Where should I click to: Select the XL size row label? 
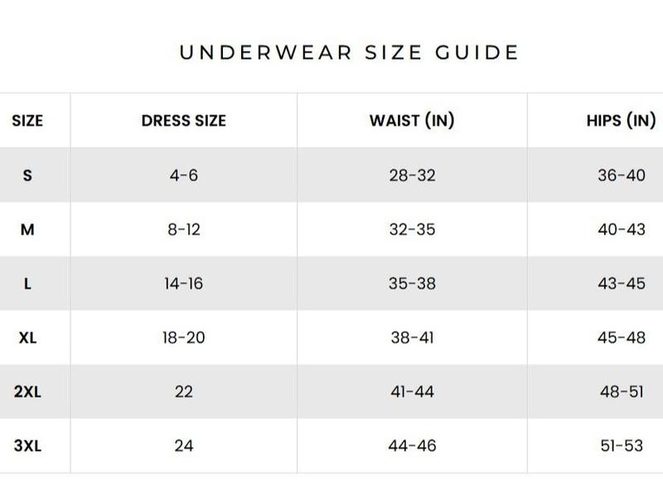(x=27, y=338)
